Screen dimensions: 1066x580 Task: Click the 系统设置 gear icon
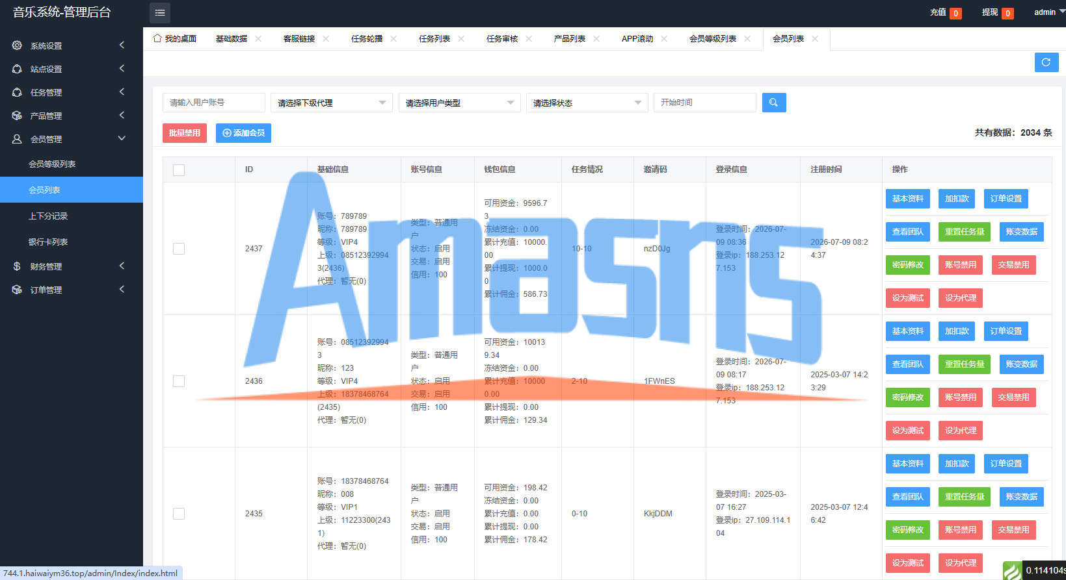point(17,45)
